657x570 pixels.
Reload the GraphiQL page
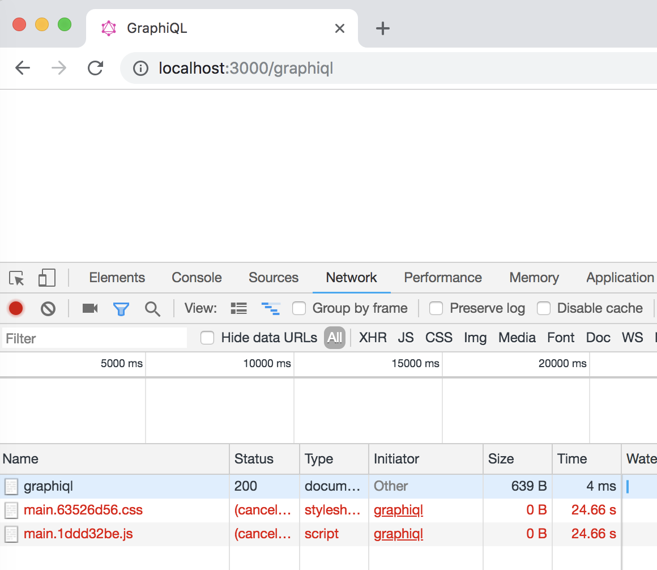click(96, 68)
